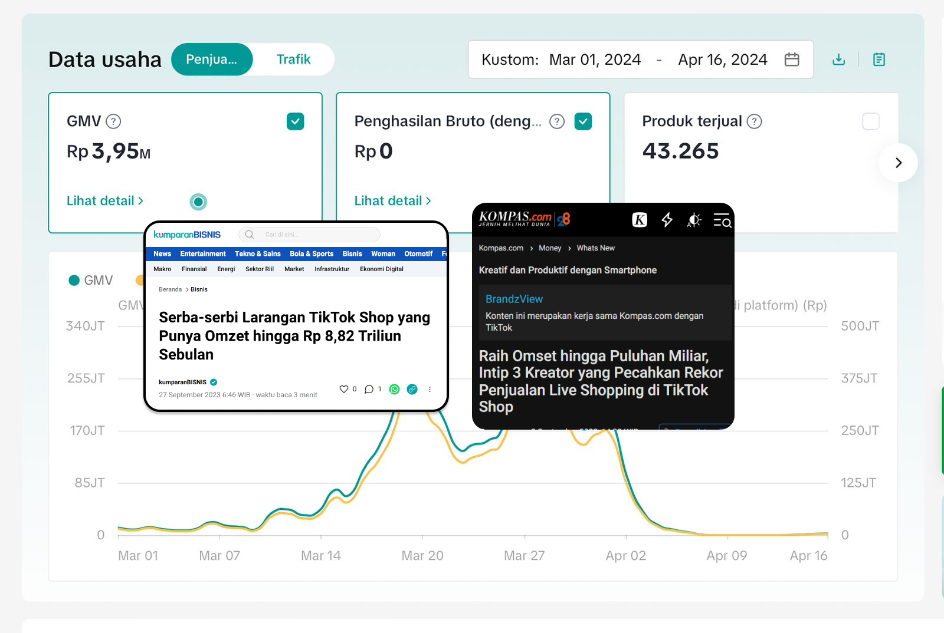Click the Rp 3,95M GMV value
The width and height of the screenshot is (944, 633).
point(109,152)
